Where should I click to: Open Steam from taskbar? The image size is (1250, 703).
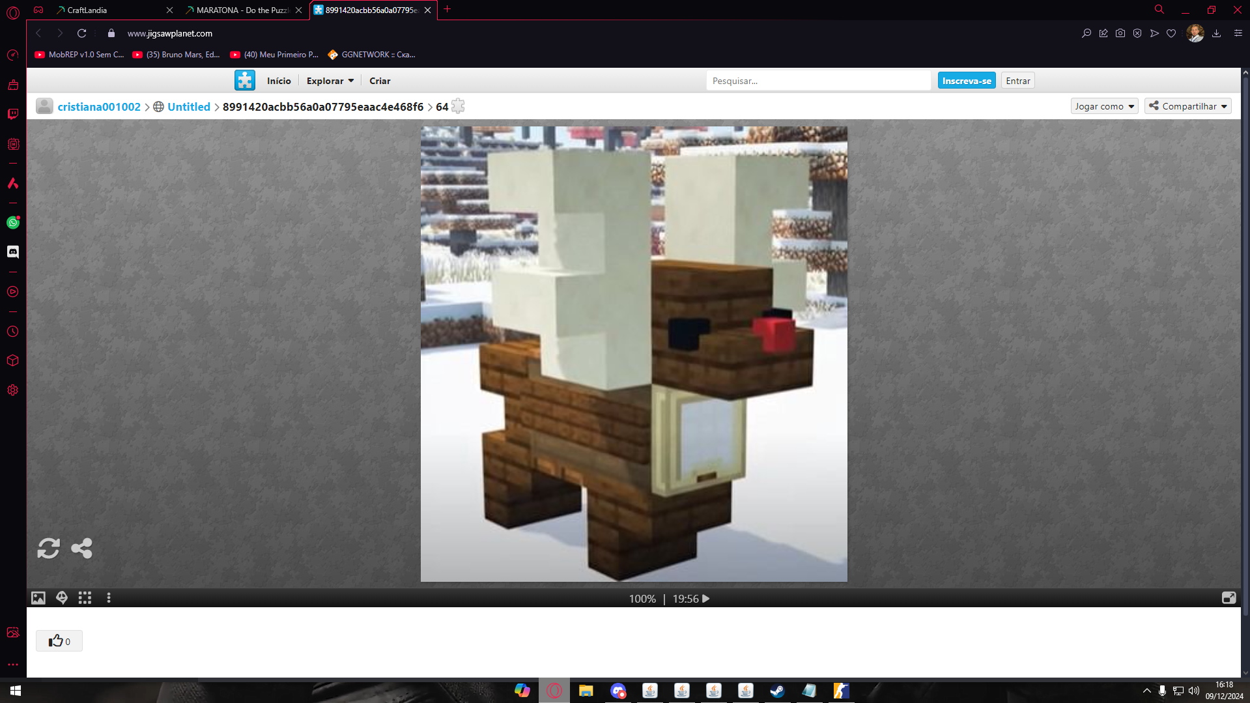pyautogui.click(x=777, y=691)
